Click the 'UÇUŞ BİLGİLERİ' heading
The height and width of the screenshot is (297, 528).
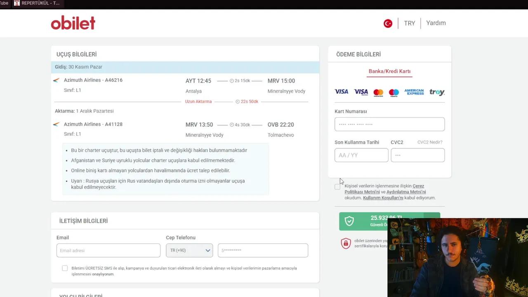point(77,54)
